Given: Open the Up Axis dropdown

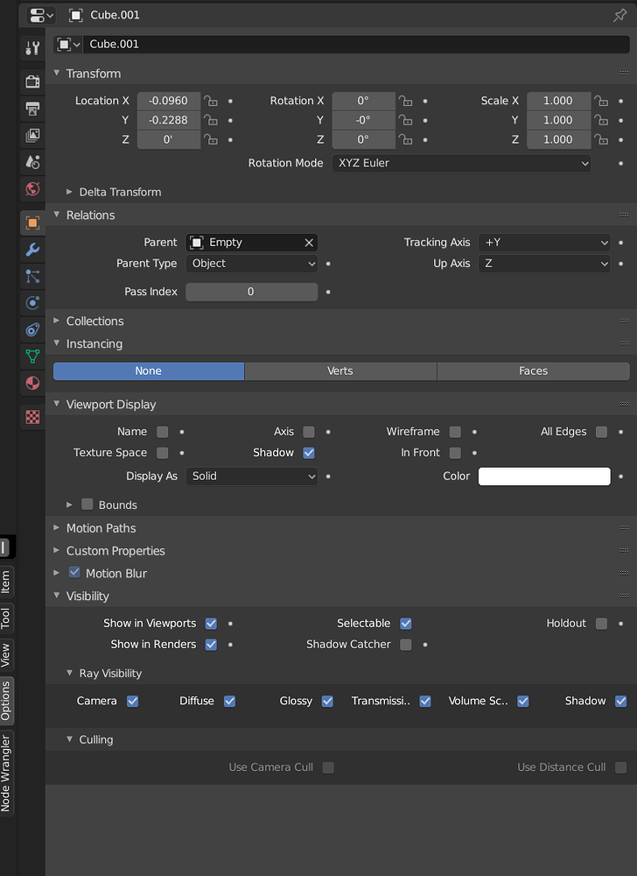Looking at the screenshot, I should pyautogui.click(x=544, y=264).
